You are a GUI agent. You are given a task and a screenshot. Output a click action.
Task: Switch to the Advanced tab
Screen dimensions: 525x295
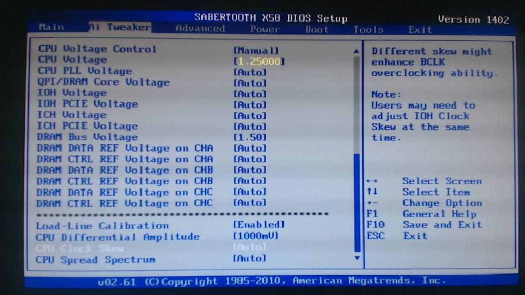point(200,29)
